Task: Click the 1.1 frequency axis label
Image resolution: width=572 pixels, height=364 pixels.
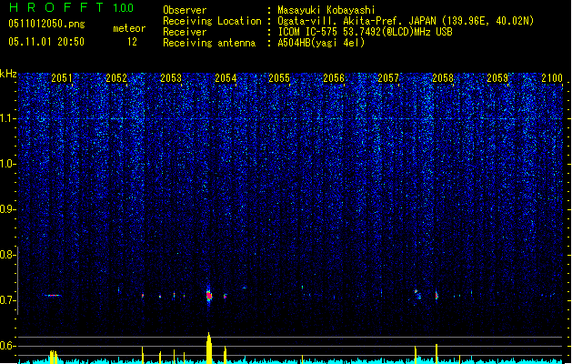Action: (7, 118)
